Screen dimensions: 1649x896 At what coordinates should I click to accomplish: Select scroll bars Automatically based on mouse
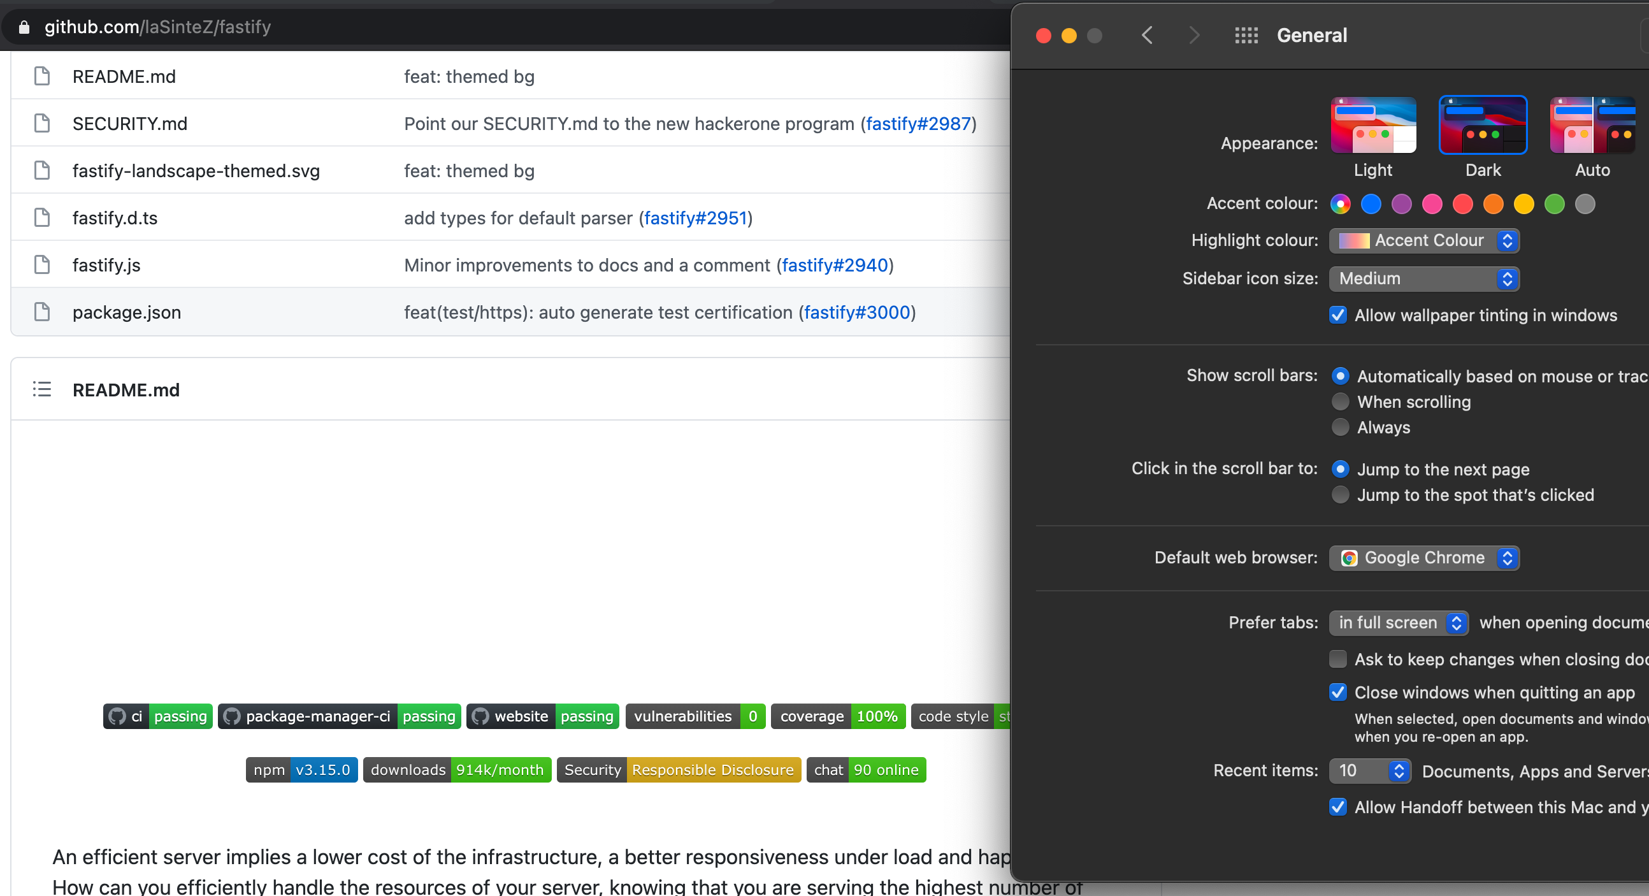pos(1341,376)
